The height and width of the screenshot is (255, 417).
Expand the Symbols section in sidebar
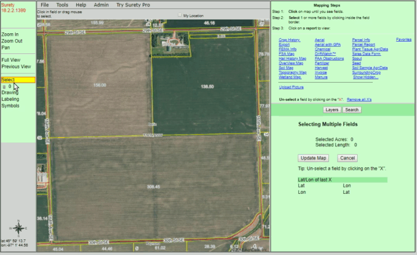[10, 105]
